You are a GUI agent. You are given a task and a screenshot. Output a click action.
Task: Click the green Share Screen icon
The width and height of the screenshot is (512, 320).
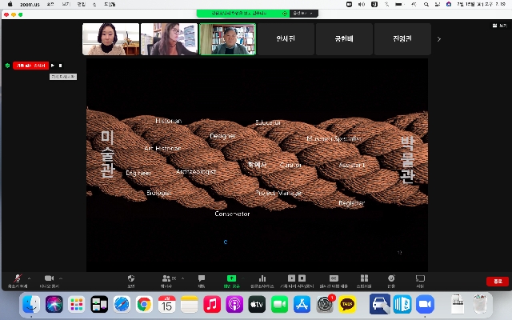(x=231, y=279)
